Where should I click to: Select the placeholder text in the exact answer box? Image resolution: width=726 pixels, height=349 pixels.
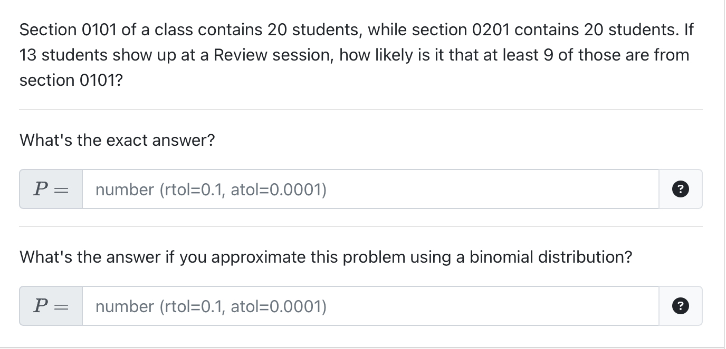[x=209, y=190]
